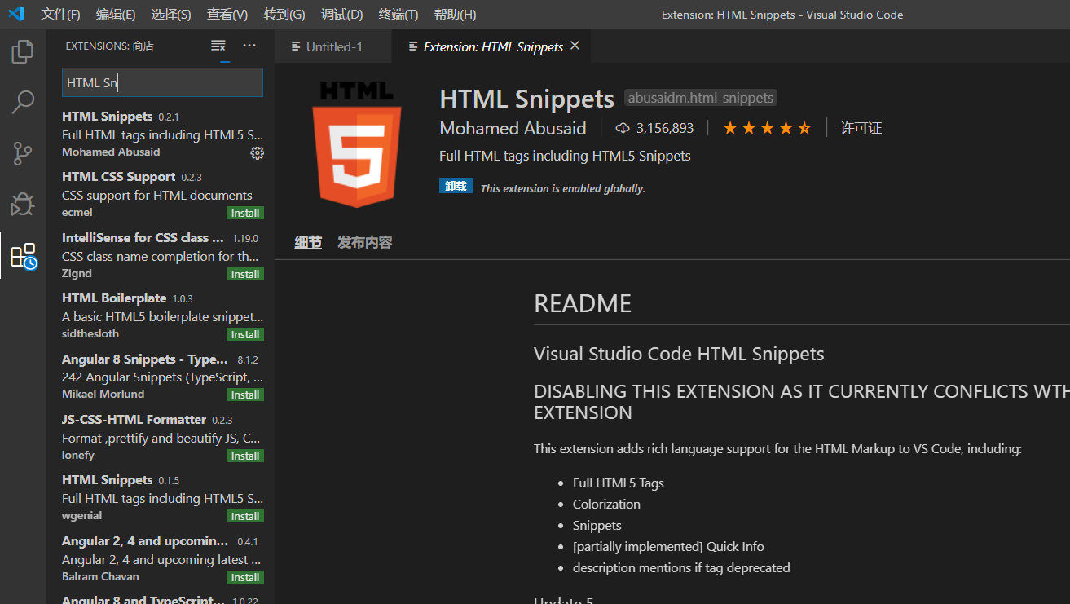Screen dimensions: 1070x604
Task: Open the Source Control view
Action: point(23,153)
